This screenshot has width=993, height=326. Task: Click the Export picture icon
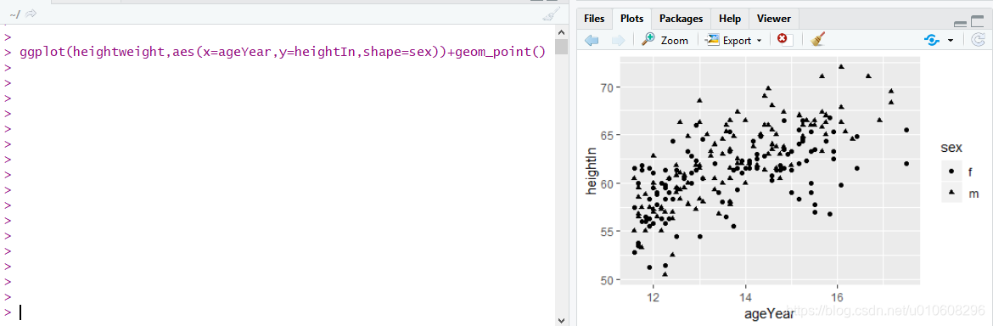point(712,40)
